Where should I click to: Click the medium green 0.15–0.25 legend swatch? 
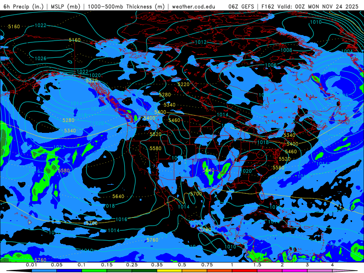[x=119, y=271]
